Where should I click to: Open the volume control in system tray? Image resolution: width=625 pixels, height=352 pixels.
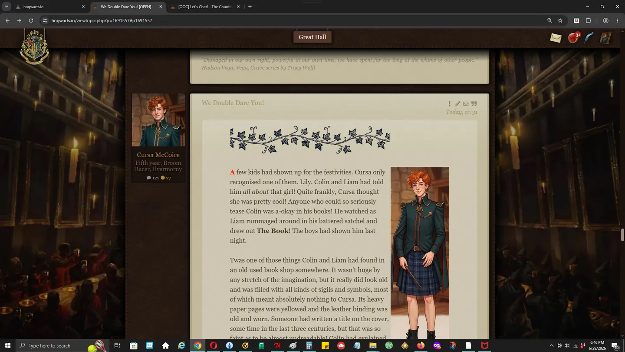(567, 345)
